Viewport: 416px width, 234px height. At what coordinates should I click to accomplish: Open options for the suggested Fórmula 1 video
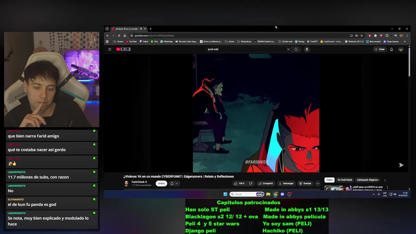tap(387, 188)
